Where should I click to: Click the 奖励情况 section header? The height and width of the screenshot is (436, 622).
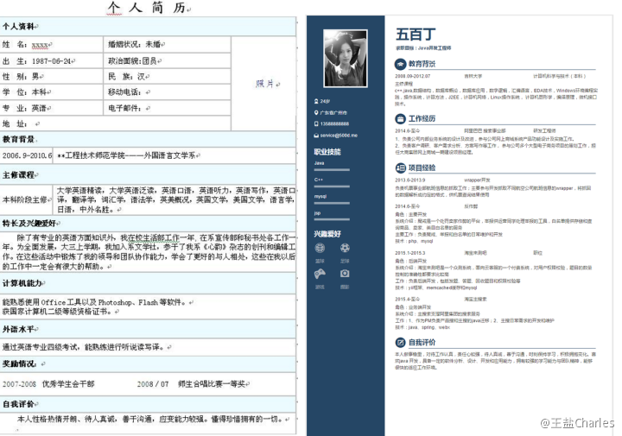[148, 363]
